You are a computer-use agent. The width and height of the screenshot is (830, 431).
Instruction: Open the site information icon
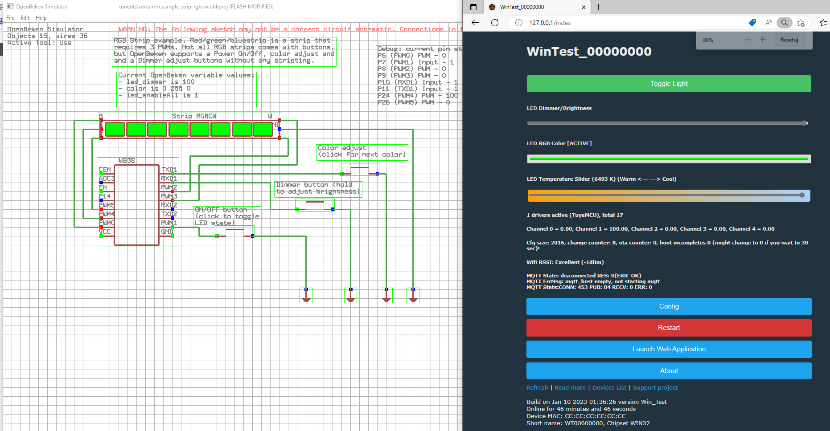point(519,23)
